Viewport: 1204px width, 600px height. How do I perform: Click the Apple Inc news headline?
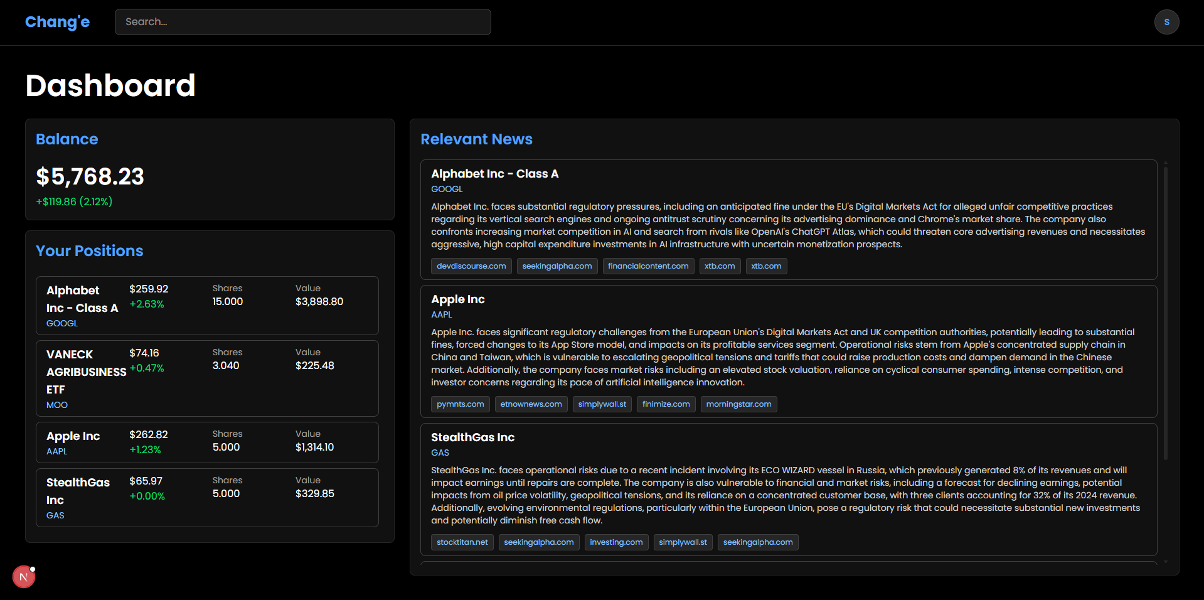457,299
